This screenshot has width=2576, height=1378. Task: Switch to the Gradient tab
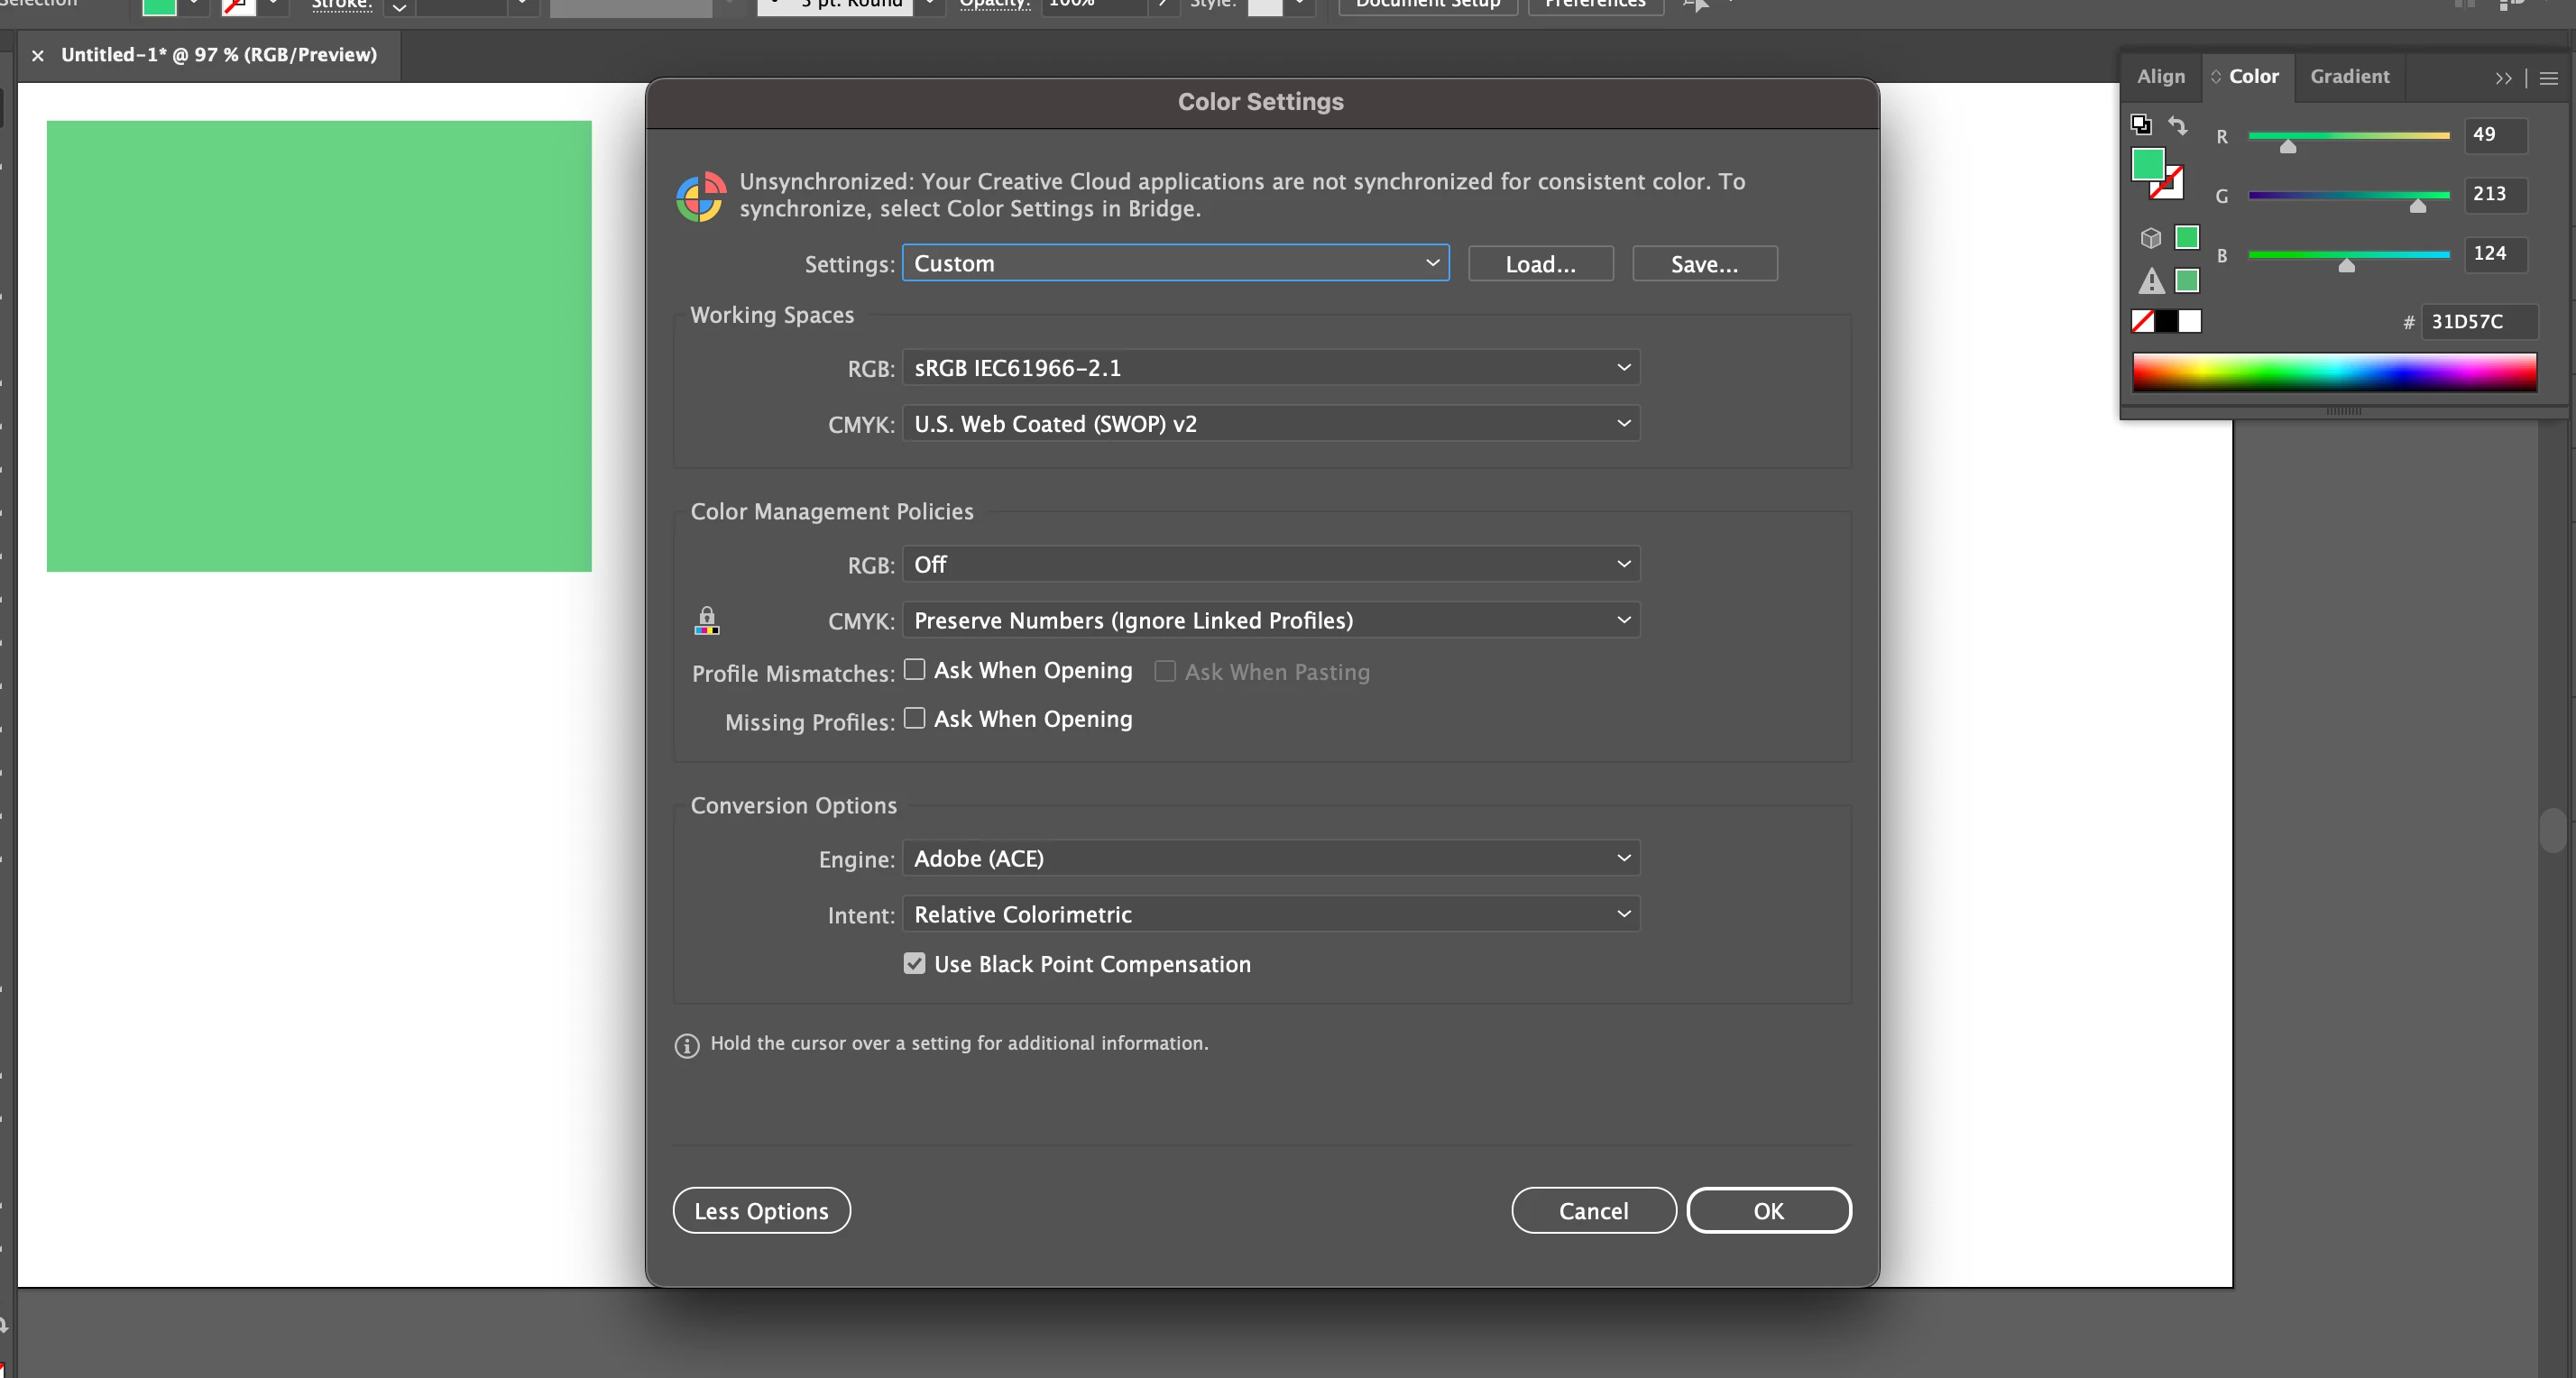tap(2349, 77)
